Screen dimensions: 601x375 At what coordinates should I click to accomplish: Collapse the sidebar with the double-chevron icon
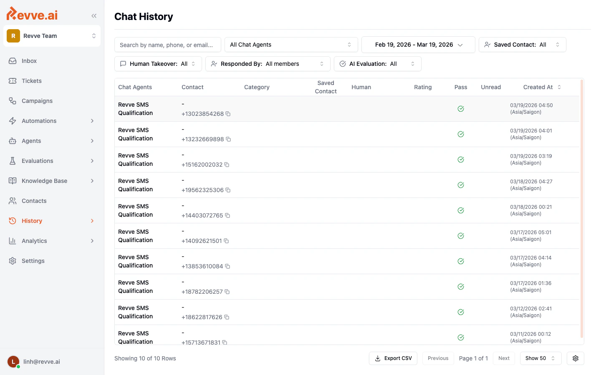point(94,15)
